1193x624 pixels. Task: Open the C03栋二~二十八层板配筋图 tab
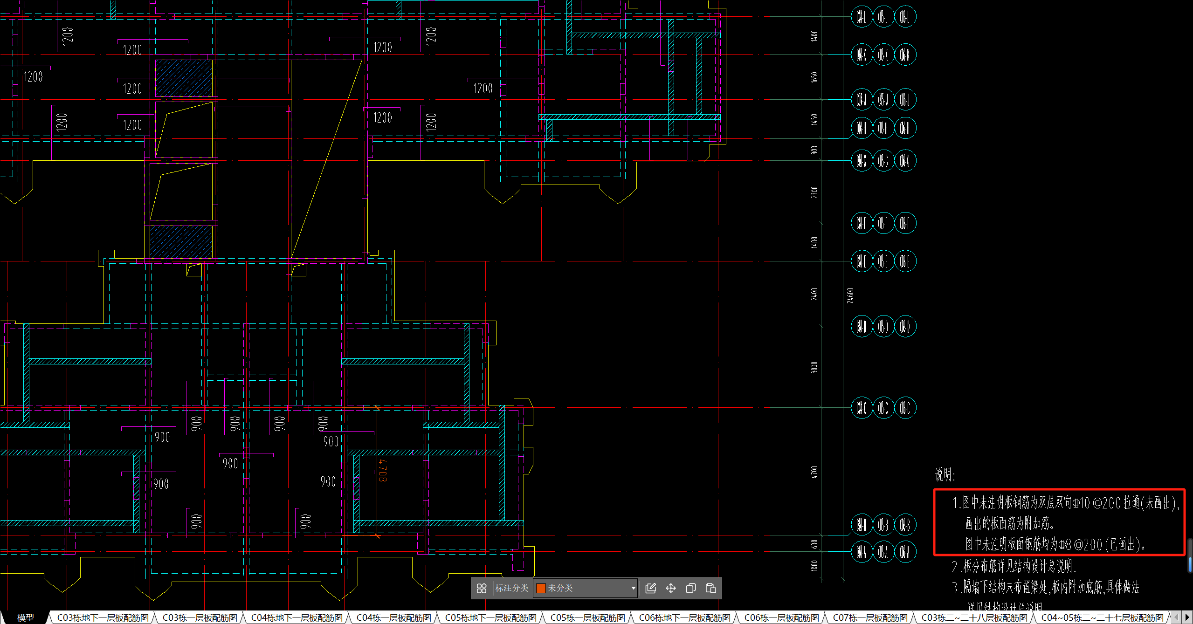click(x=974, y=617)
